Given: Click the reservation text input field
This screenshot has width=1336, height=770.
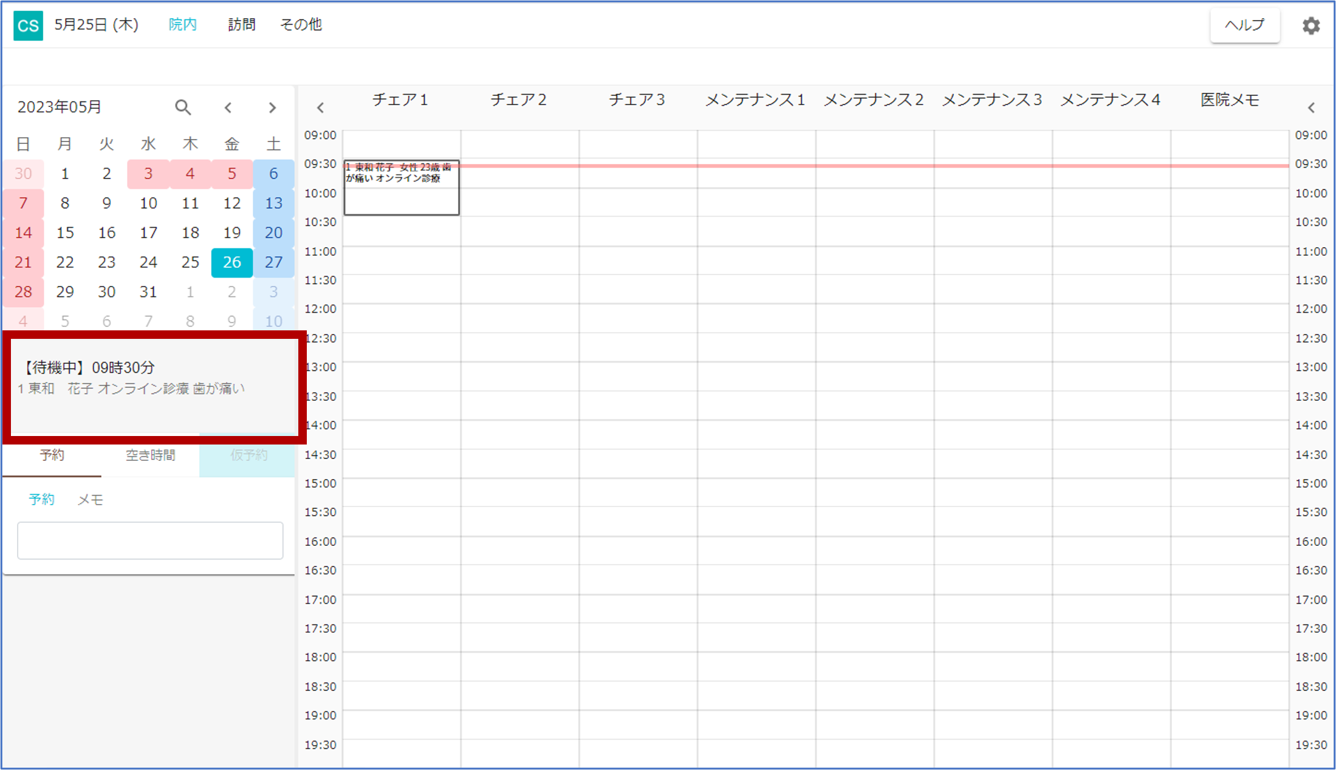Looking at the screenshot, I should (x=150, y=540).
